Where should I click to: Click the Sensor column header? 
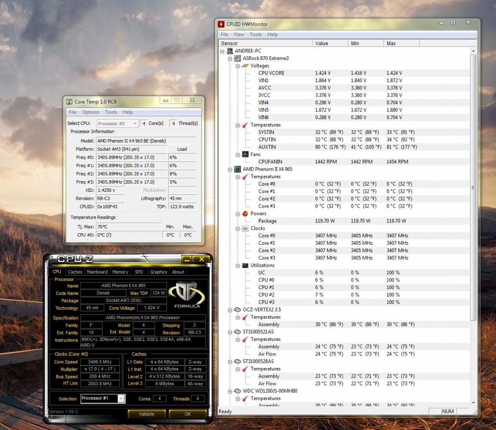[x=265, y=43]
